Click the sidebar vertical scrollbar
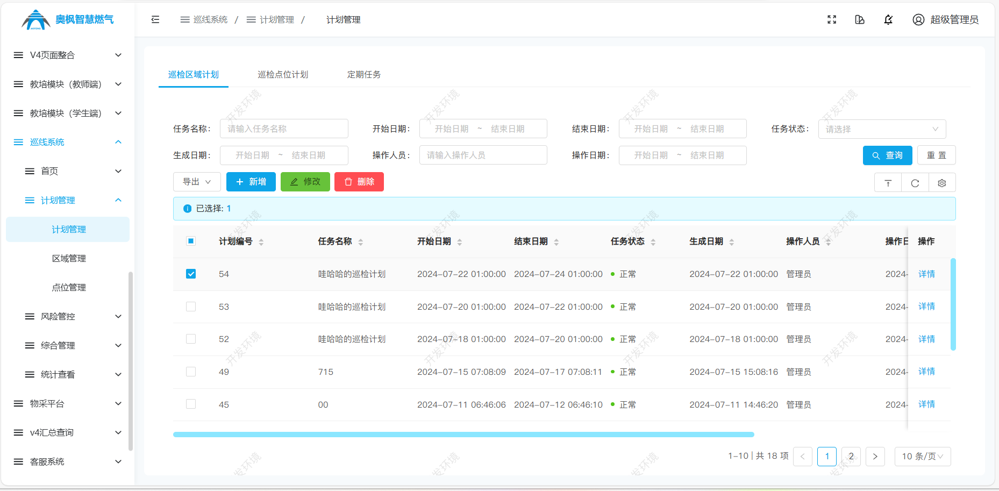 coord(131,361)
